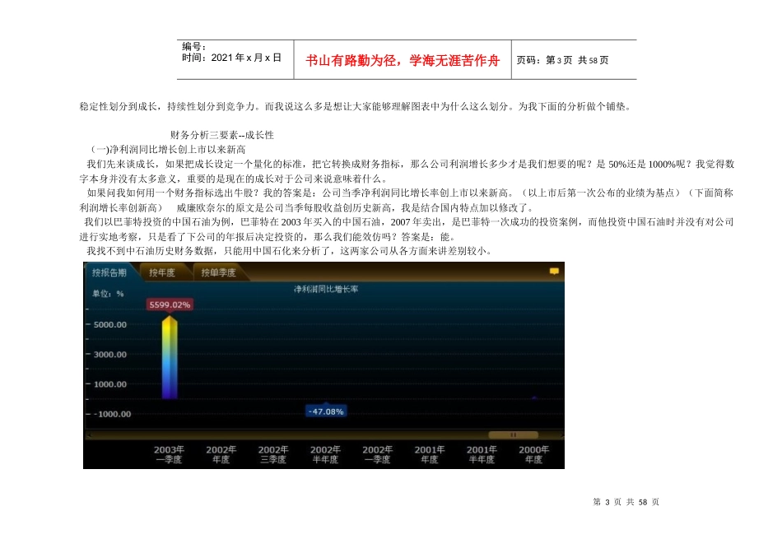
Task: Click the subheading (一)净利润同比增长创上市以来新高
Action: pyautogui.click(x=168, y=150)
